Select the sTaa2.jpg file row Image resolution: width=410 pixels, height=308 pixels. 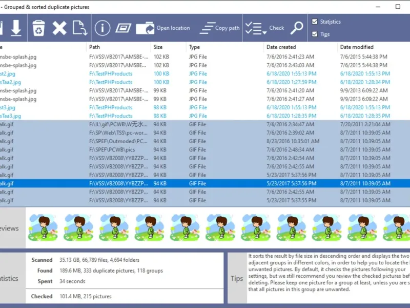(x=205, y=82)
